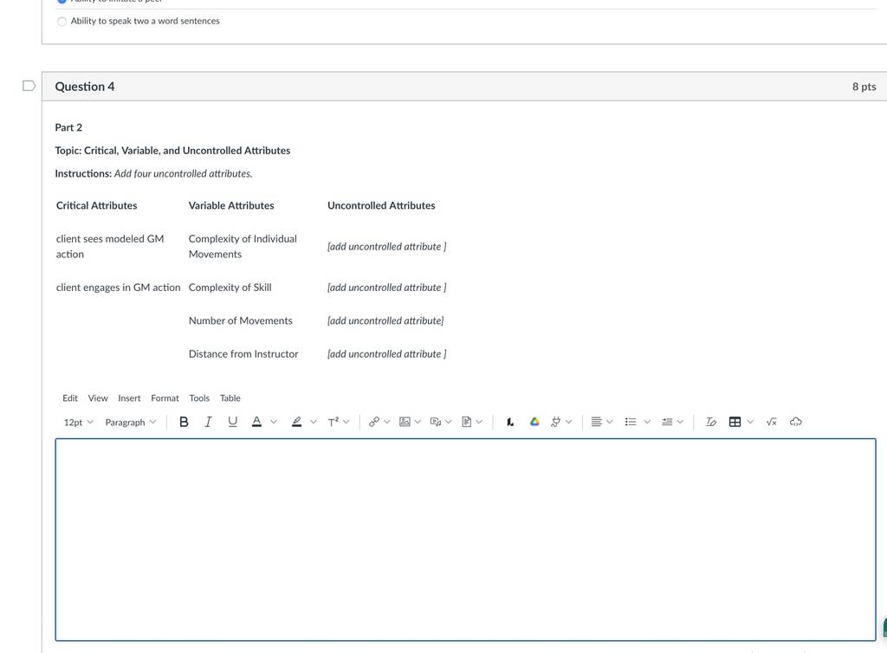Image resolution: width=887 pixels, height=653 pixels.
Task: Flag Question 4 with the flag icon
Action: 29,86
